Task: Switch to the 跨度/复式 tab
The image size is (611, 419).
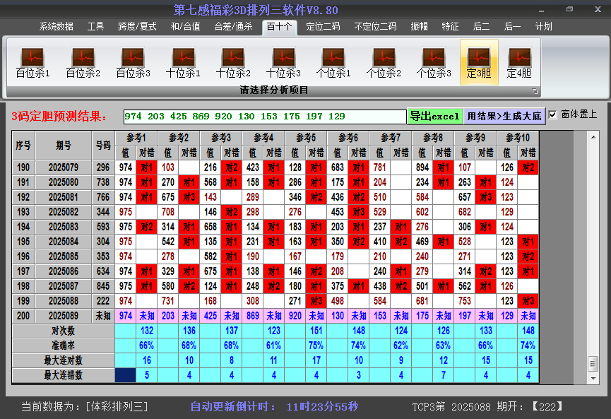Action: tap(137, 27)
